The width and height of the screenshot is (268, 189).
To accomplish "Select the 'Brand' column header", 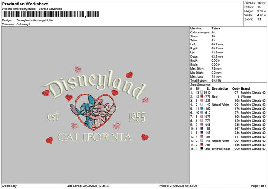I will tap(245, 89).
